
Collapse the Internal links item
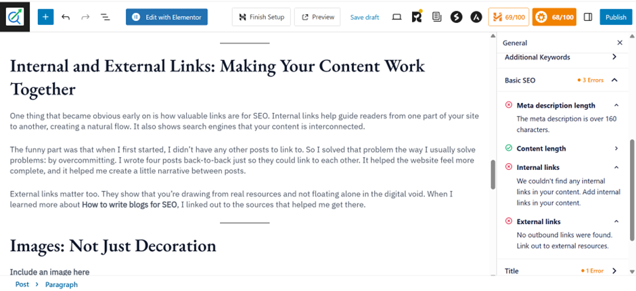pos(616,167)
